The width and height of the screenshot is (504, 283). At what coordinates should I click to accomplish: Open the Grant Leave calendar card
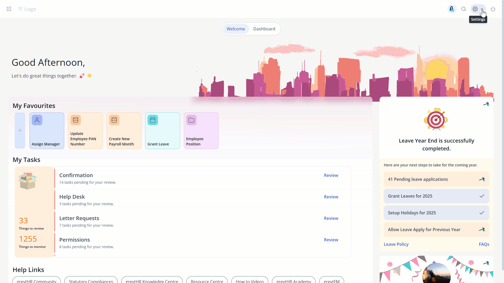tap(162, 130)
